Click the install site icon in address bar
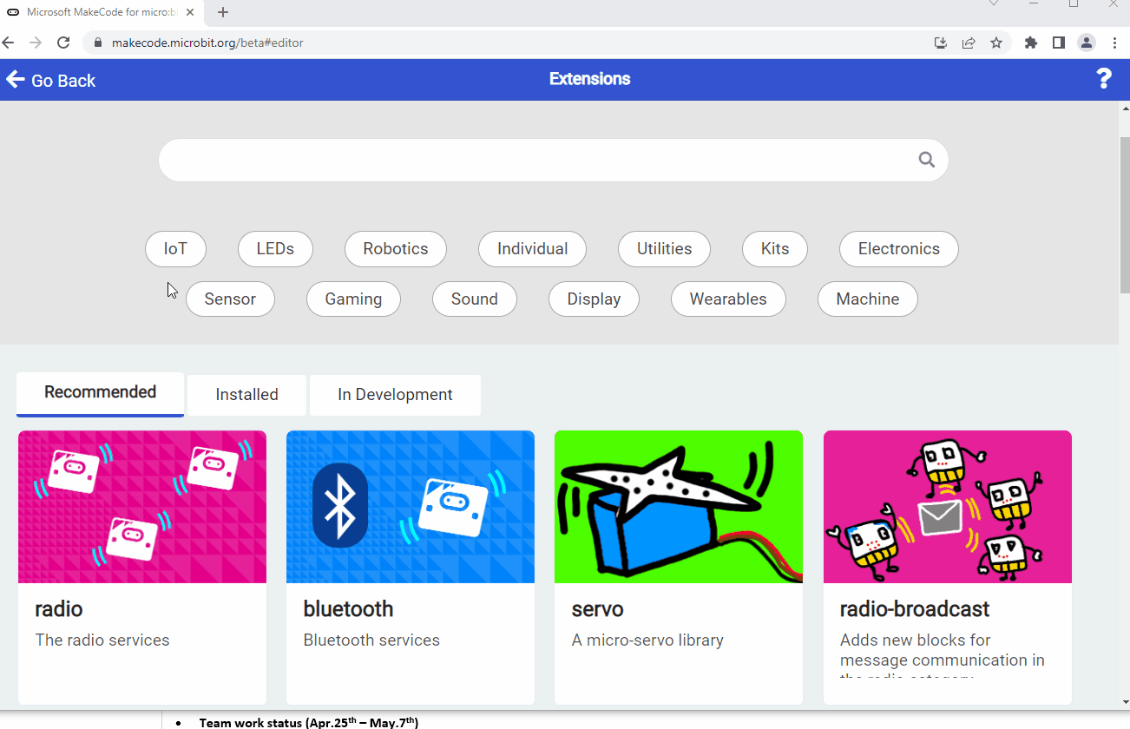Screen dimensions: 1130x729 (940, 43)
